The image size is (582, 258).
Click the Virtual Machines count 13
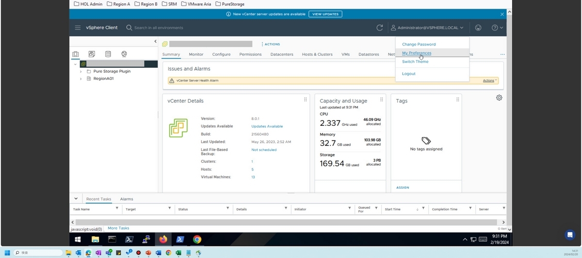pyautogui.click(x=253, y=177)
